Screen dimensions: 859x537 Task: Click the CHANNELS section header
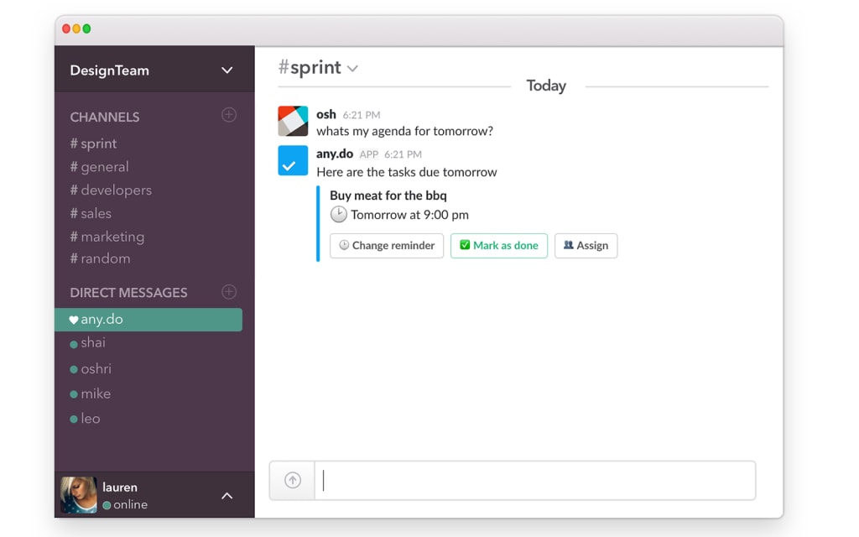tap(105, 117)
